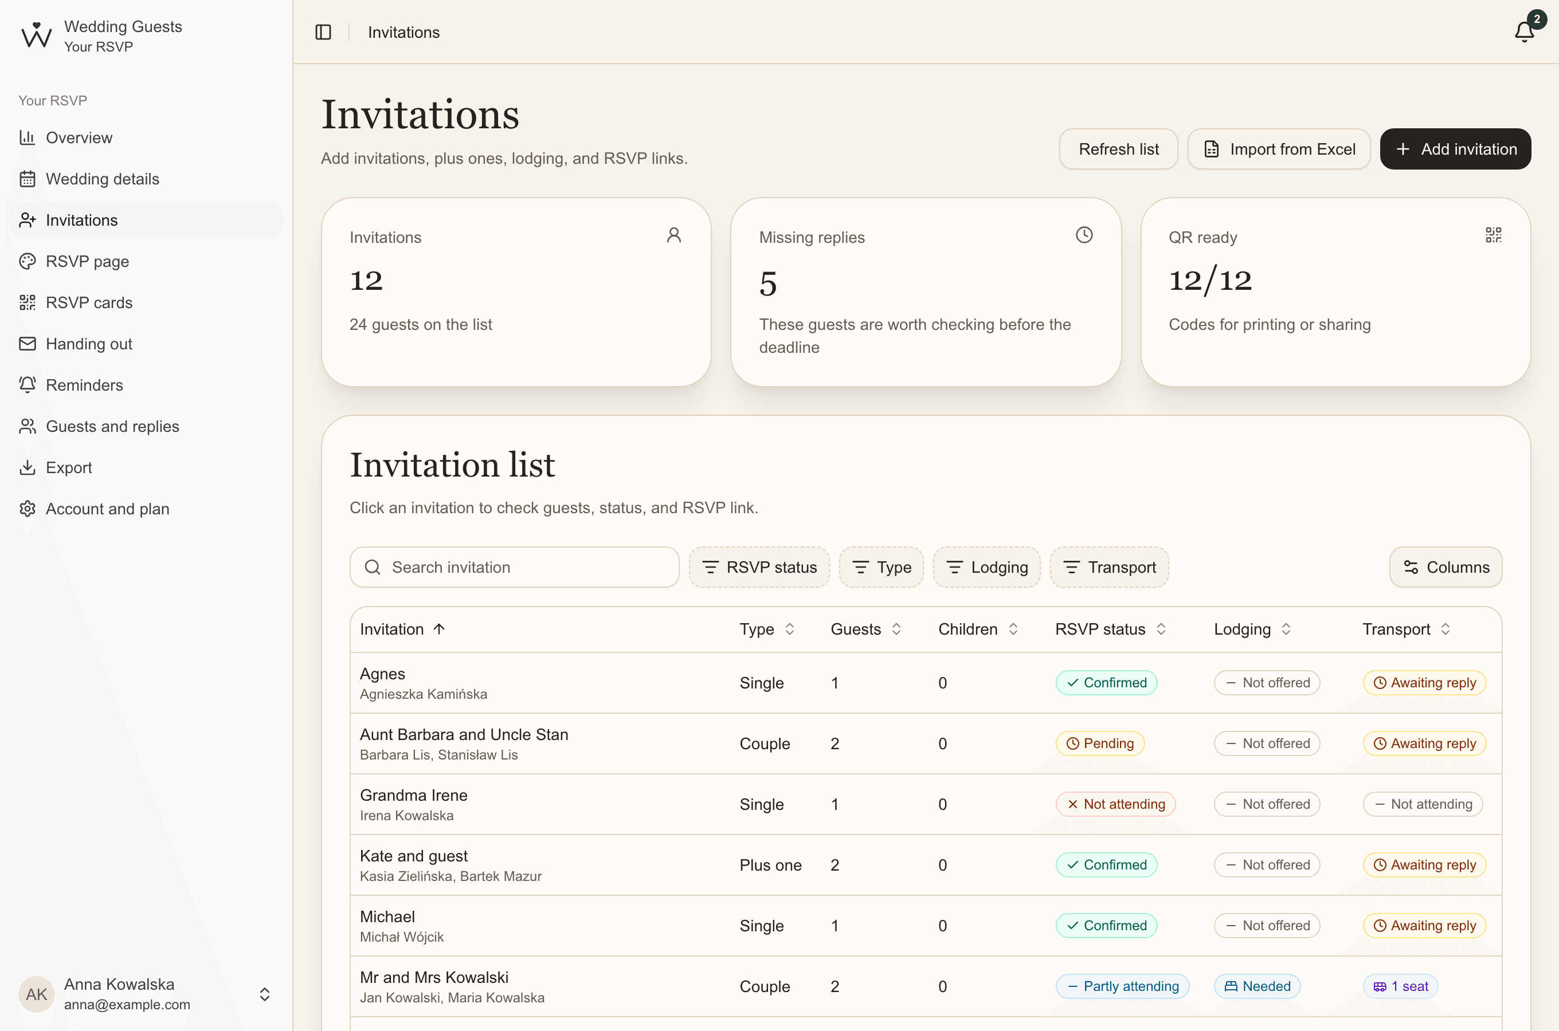Click the RSVP page palette icon
This screenshot has width=1559, height=1031.
coord(27,261)
